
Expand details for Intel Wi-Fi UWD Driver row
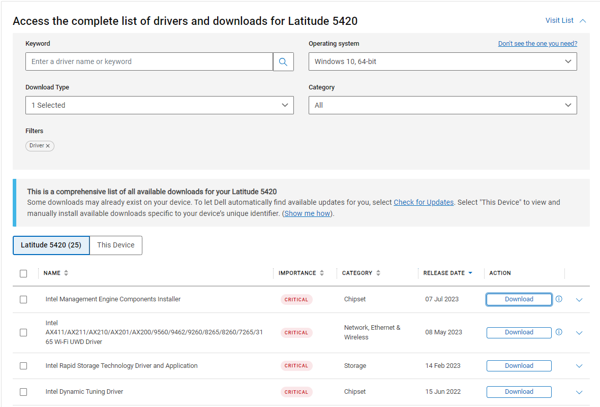[579, 333]
